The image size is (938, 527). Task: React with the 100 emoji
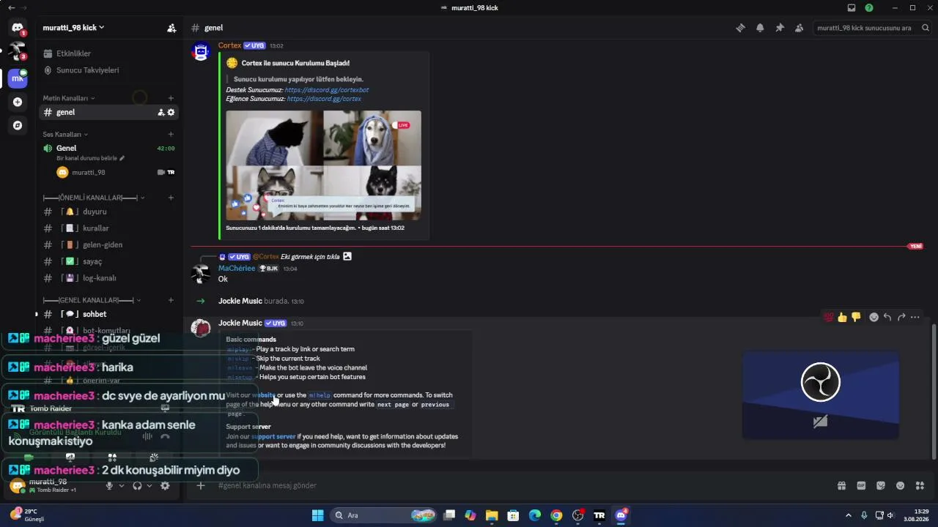(829, 317)
